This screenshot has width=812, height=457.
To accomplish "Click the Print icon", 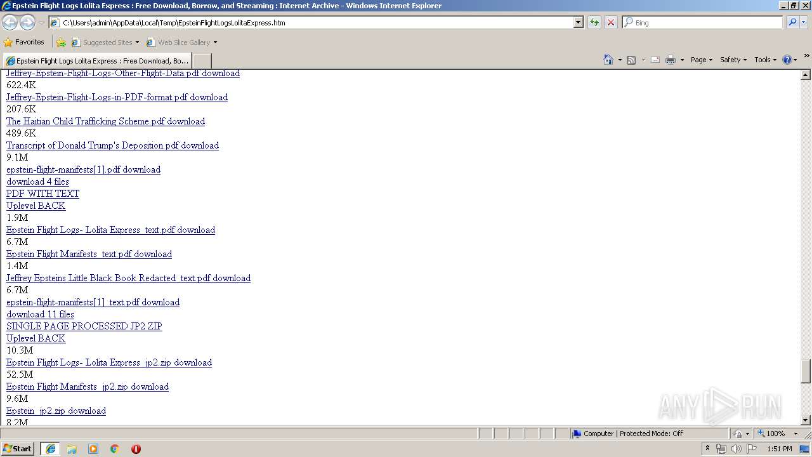I will click(x=671, y=60).
